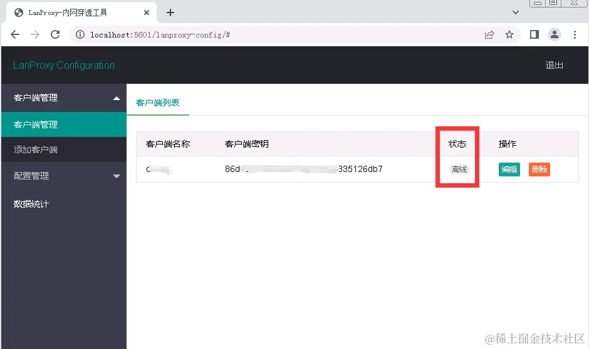
Task: Select the LanProxy-内网穿透工具 browser tab
Action: 81,13
